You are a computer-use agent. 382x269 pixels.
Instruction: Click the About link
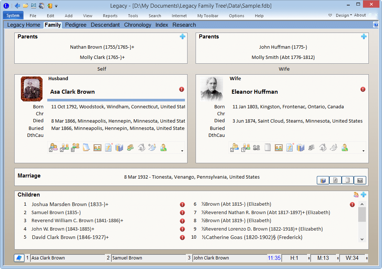[360, 15]
